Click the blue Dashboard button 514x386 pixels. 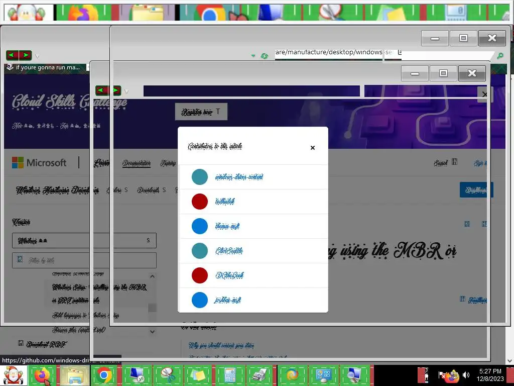476,189
